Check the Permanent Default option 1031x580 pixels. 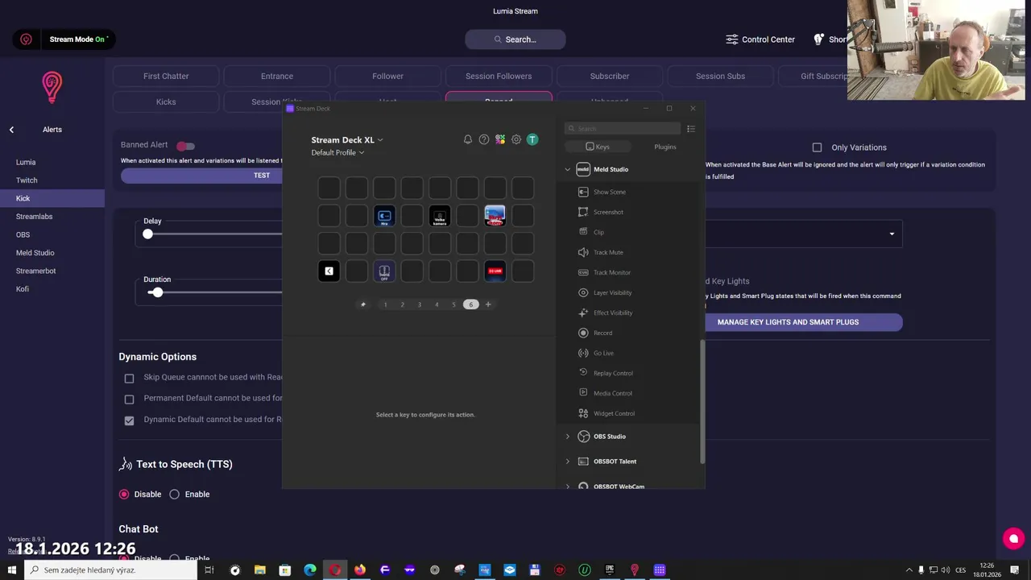click(x=129, y=399)
